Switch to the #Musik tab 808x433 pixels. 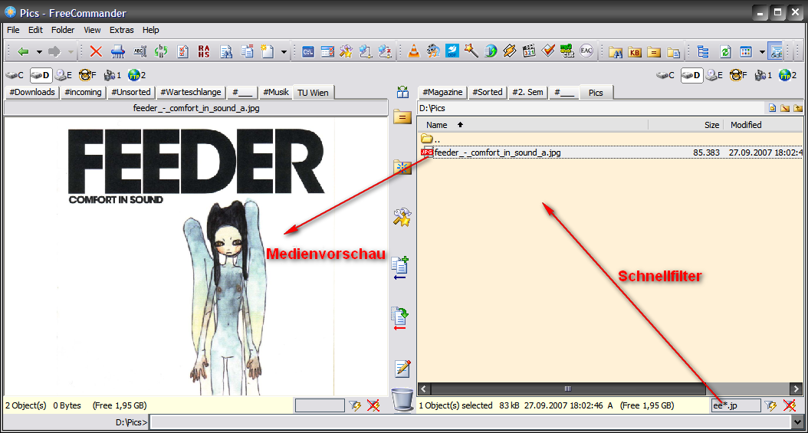pos(276,92)
